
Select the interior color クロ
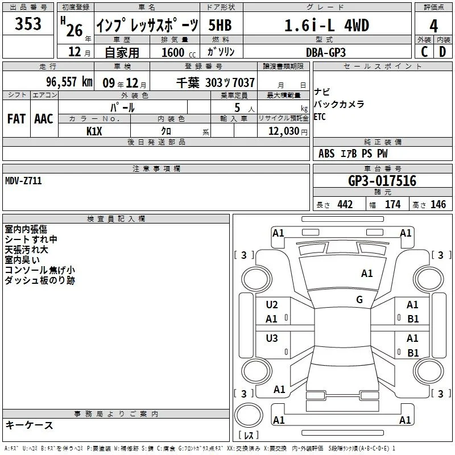coord(166,131)
